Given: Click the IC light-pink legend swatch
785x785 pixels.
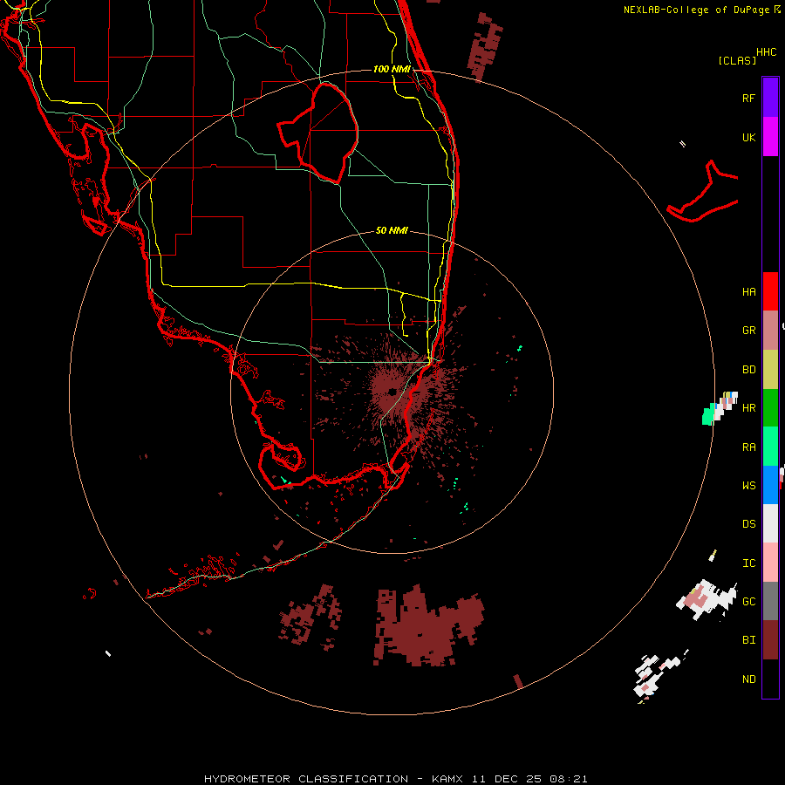Looking at the screenshot, I should click(770, 563).
